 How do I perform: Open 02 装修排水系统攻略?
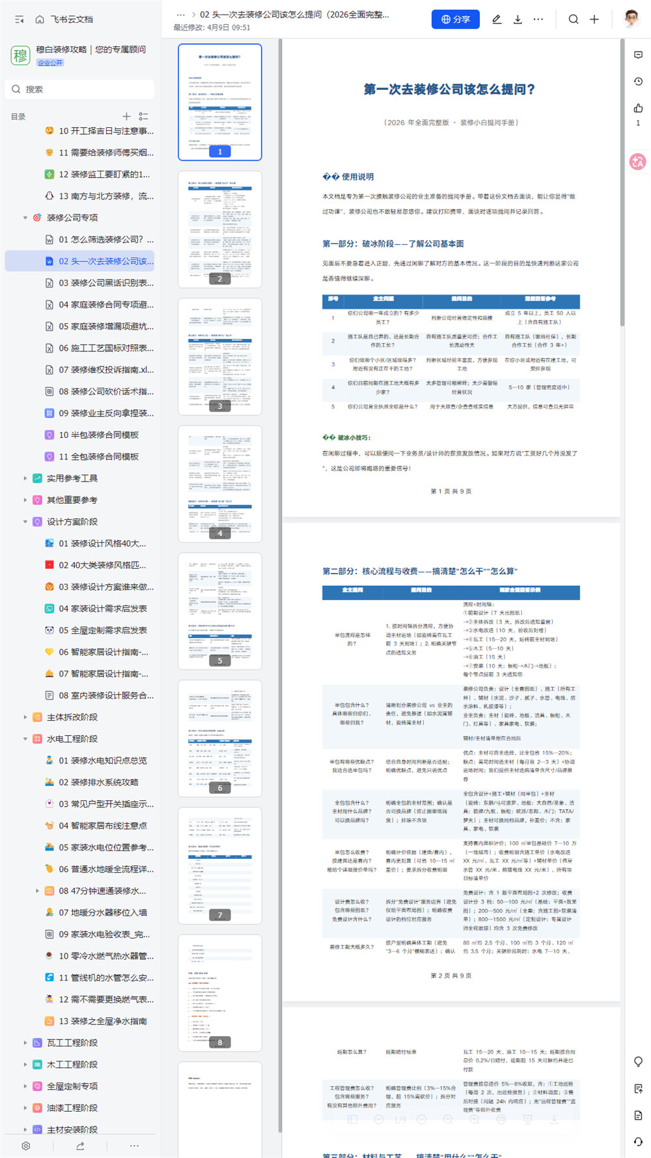coord(79,782)
